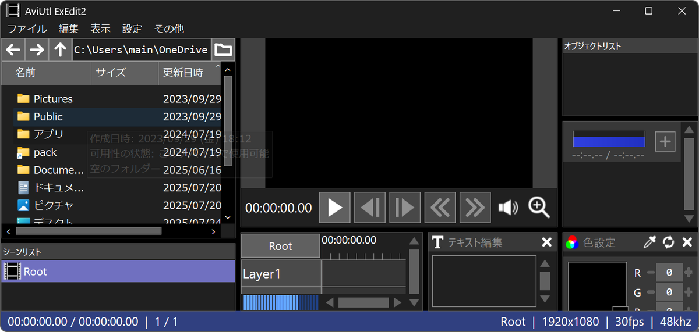Viewport: 699px width, 332px height.
Task: Click the timeline horizontal scroll left arrow
Action: point(330,302)
